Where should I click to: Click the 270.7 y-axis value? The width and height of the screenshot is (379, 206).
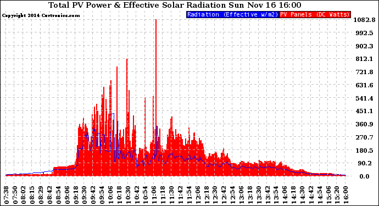(364, 137)
